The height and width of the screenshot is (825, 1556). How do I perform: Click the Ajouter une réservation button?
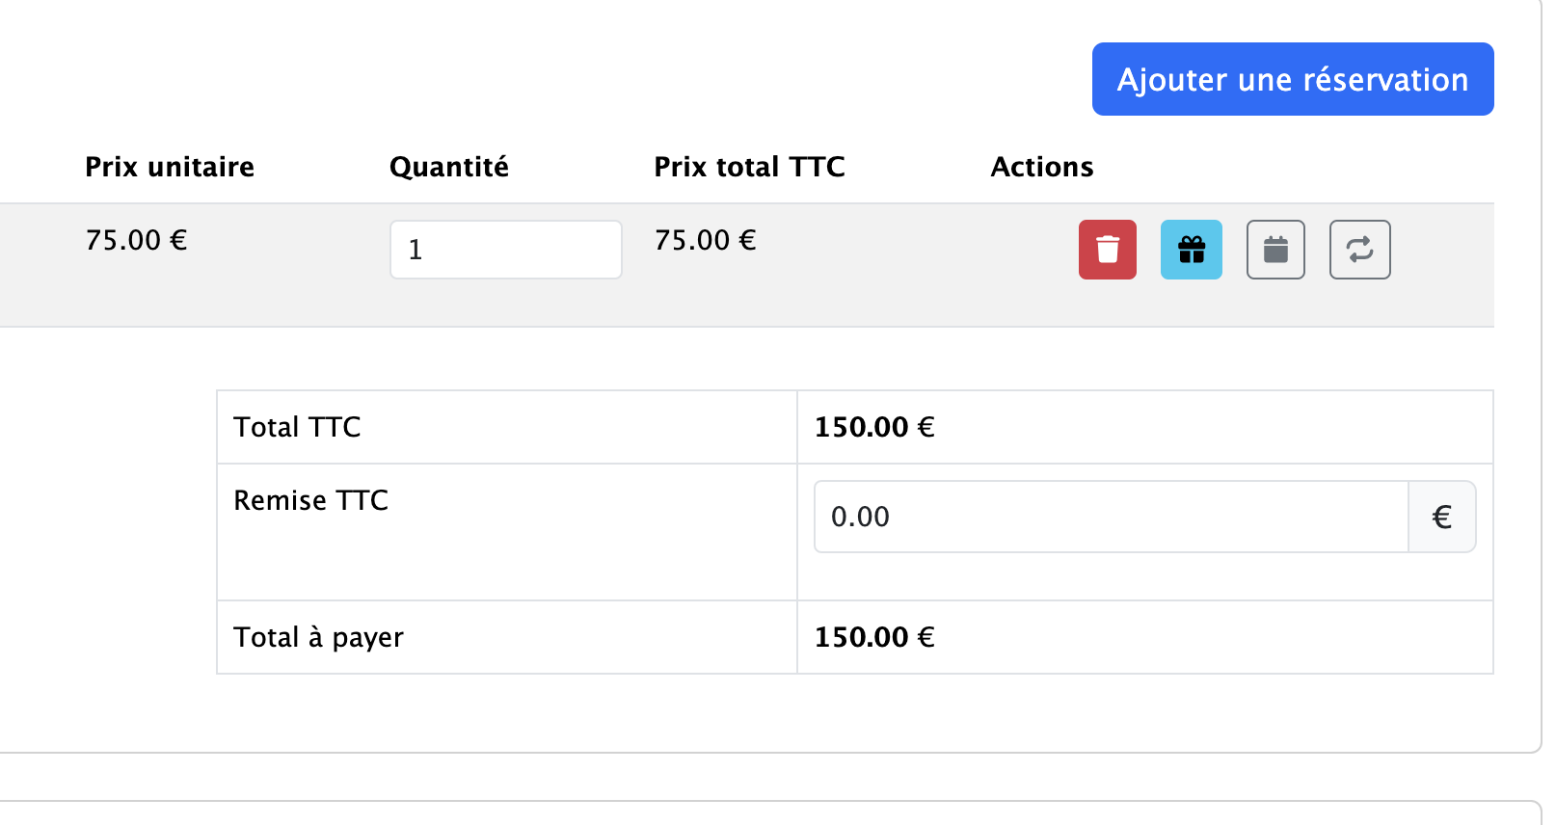coord(1292,79)
